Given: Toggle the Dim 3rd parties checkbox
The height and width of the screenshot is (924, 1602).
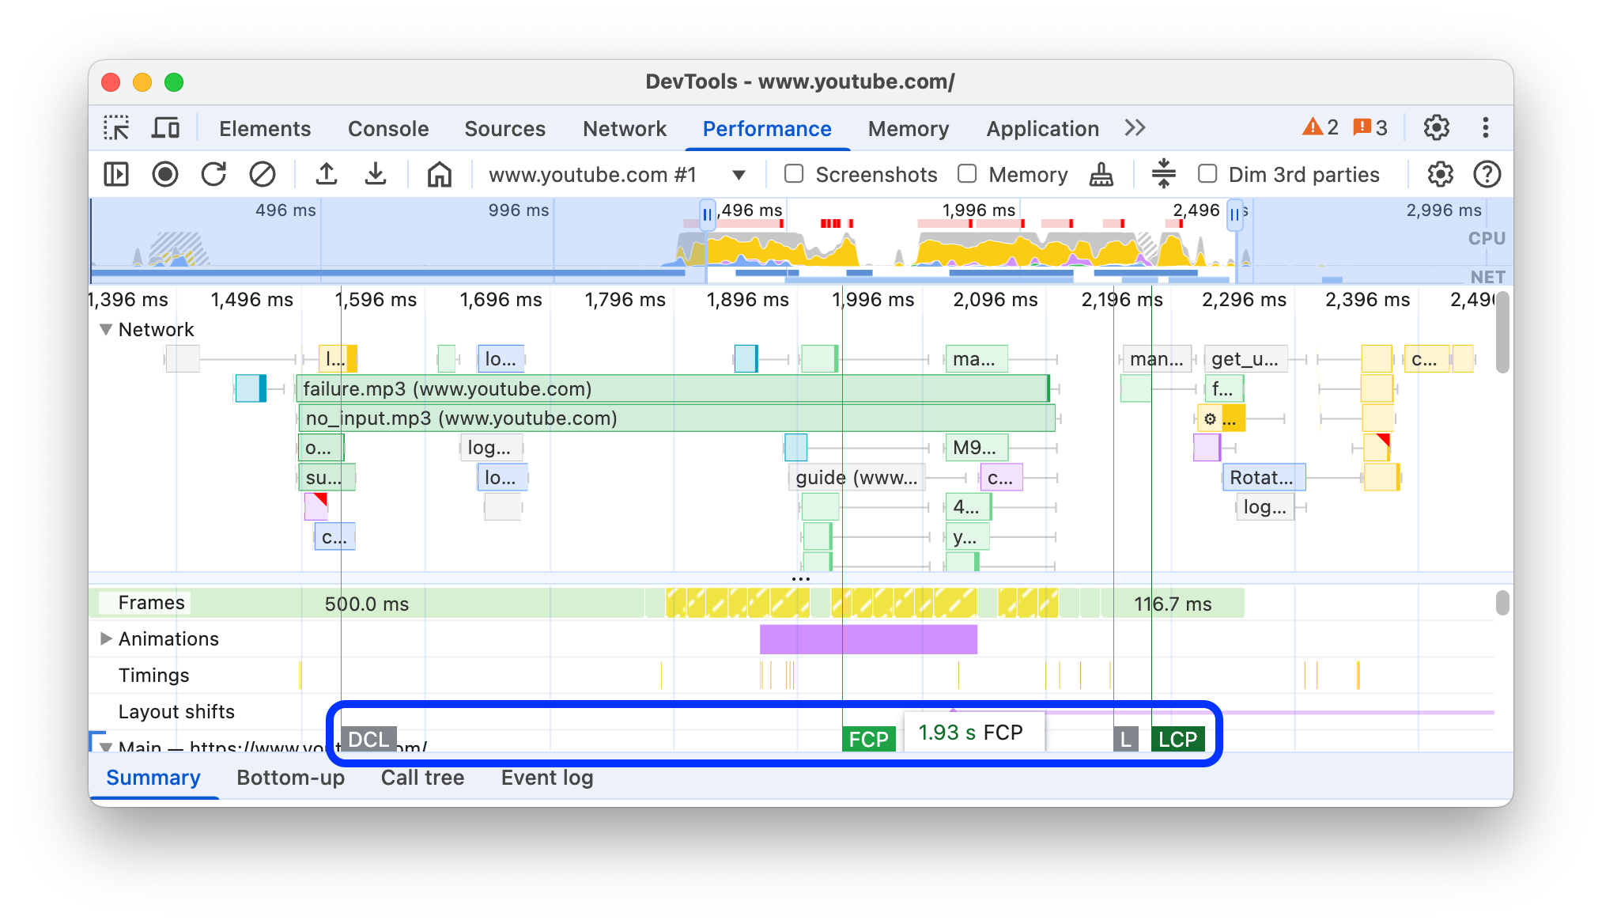Looking at the screenshot, I should point(1207,174).
